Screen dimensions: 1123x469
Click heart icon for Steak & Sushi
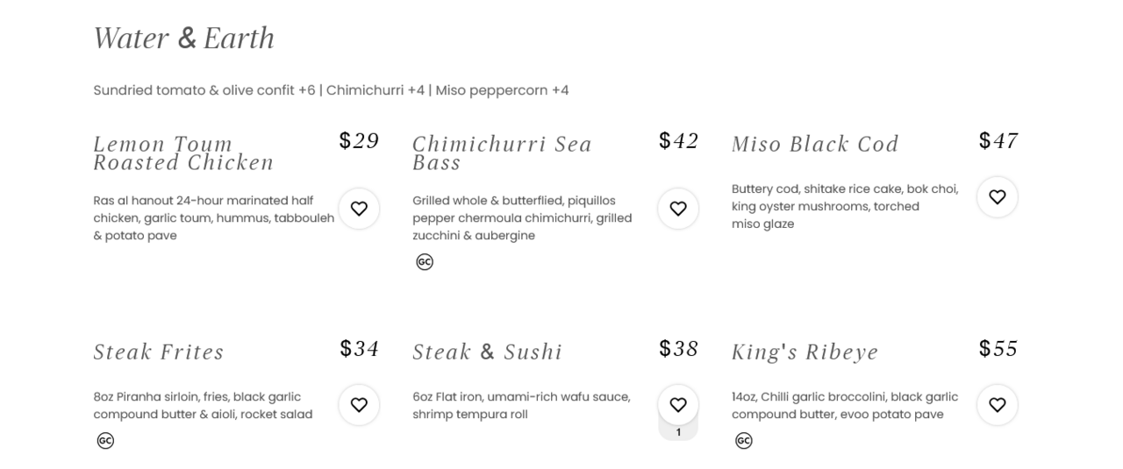(x=678, y=405)
